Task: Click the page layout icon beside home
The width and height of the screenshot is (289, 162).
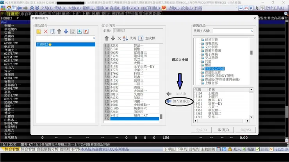Action: [x=14, y=8]
